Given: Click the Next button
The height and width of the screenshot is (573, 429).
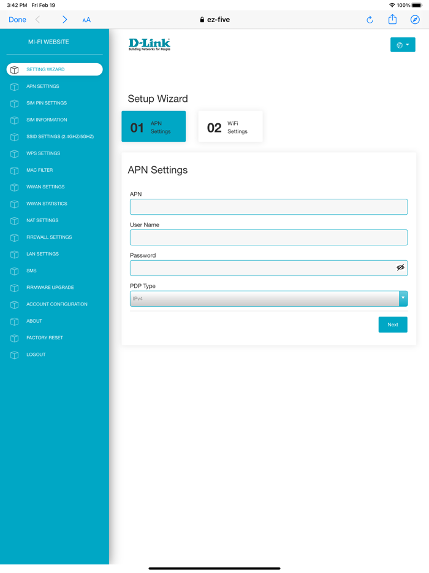Looking at the screenshot, I should 393,325.
